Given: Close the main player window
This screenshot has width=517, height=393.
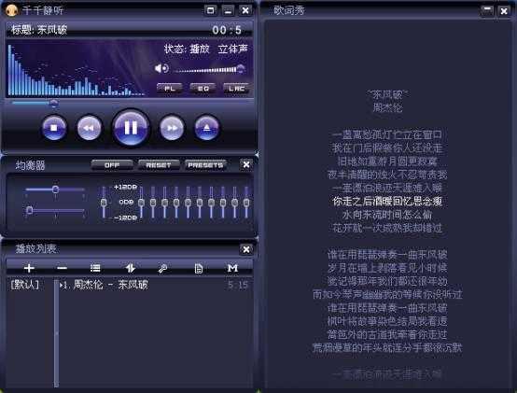Looking at the screenshot, I should point(245,10).
